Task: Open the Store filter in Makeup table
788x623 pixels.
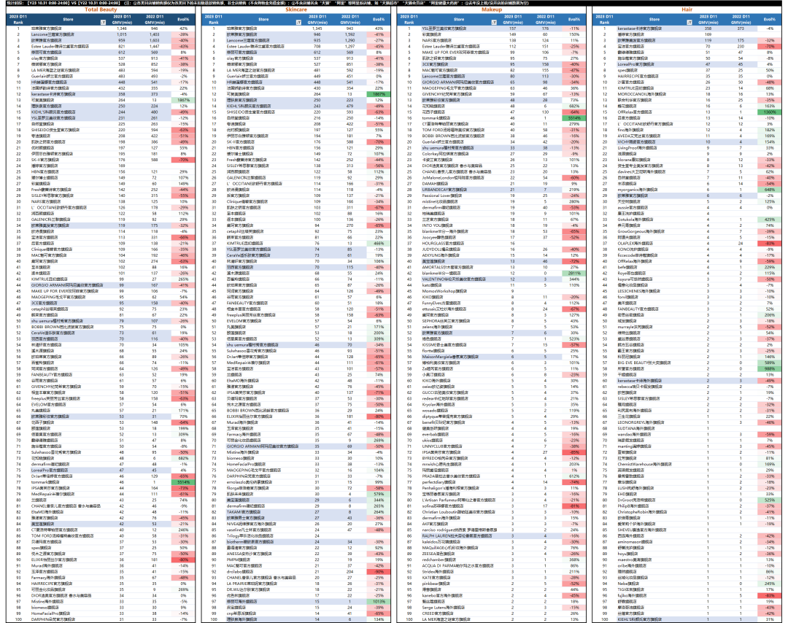Action: point(494,22)
